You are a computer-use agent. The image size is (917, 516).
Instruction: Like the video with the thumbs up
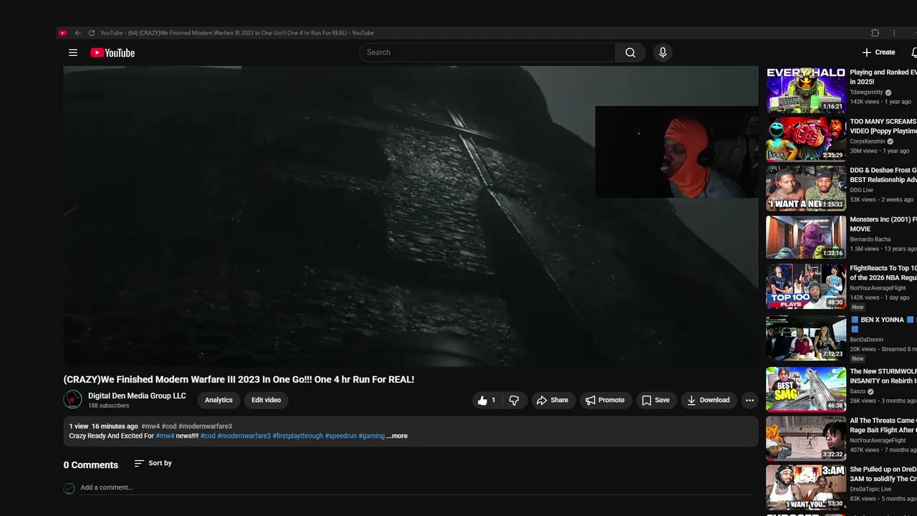pyautogui.click(x=487, y=401)
